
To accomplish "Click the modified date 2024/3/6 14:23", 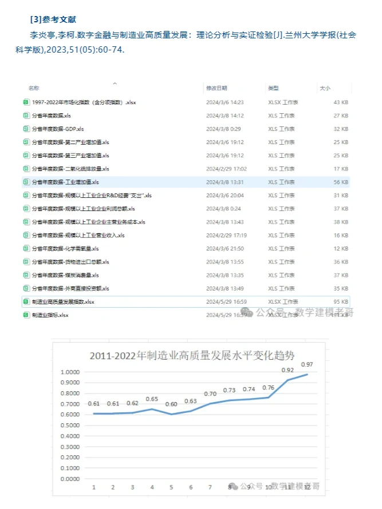I will point(225,102).
